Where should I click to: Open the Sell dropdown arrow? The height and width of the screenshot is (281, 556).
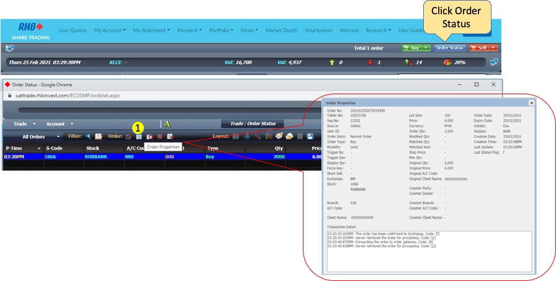[x=494, y=48]
